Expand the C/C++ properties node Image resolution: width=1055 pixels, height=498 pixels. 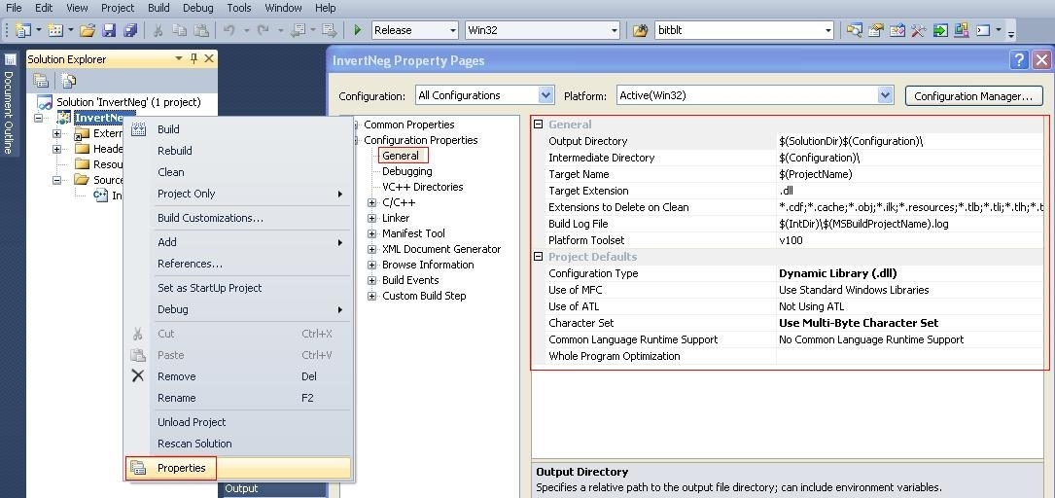tap(371, 202)
